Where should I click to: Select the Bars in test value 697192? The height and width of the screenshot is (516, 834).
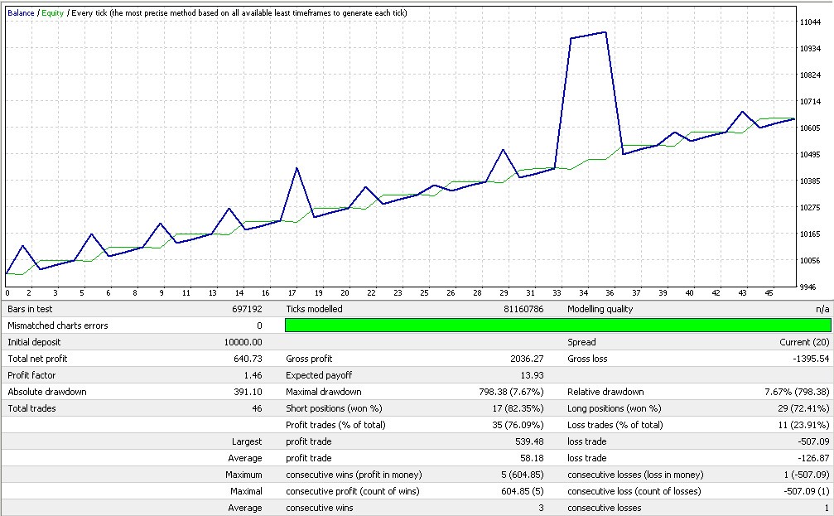(247, 309)
